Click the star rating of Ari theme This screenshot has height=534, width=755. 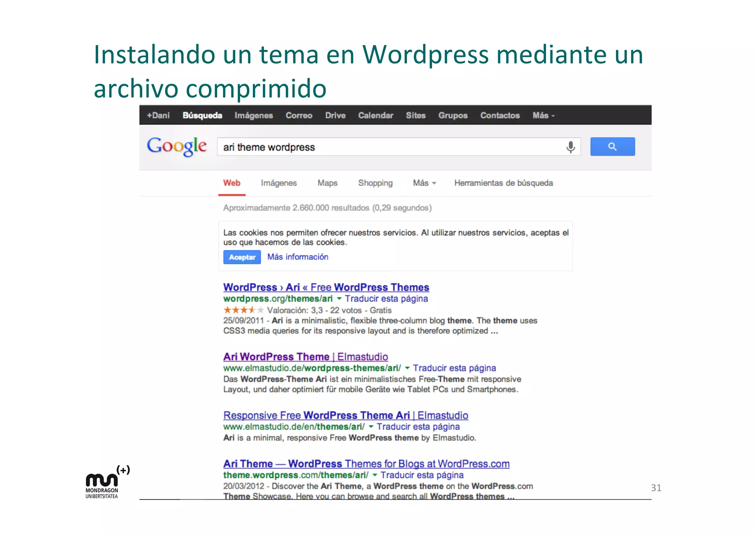(x=244, y=310)
